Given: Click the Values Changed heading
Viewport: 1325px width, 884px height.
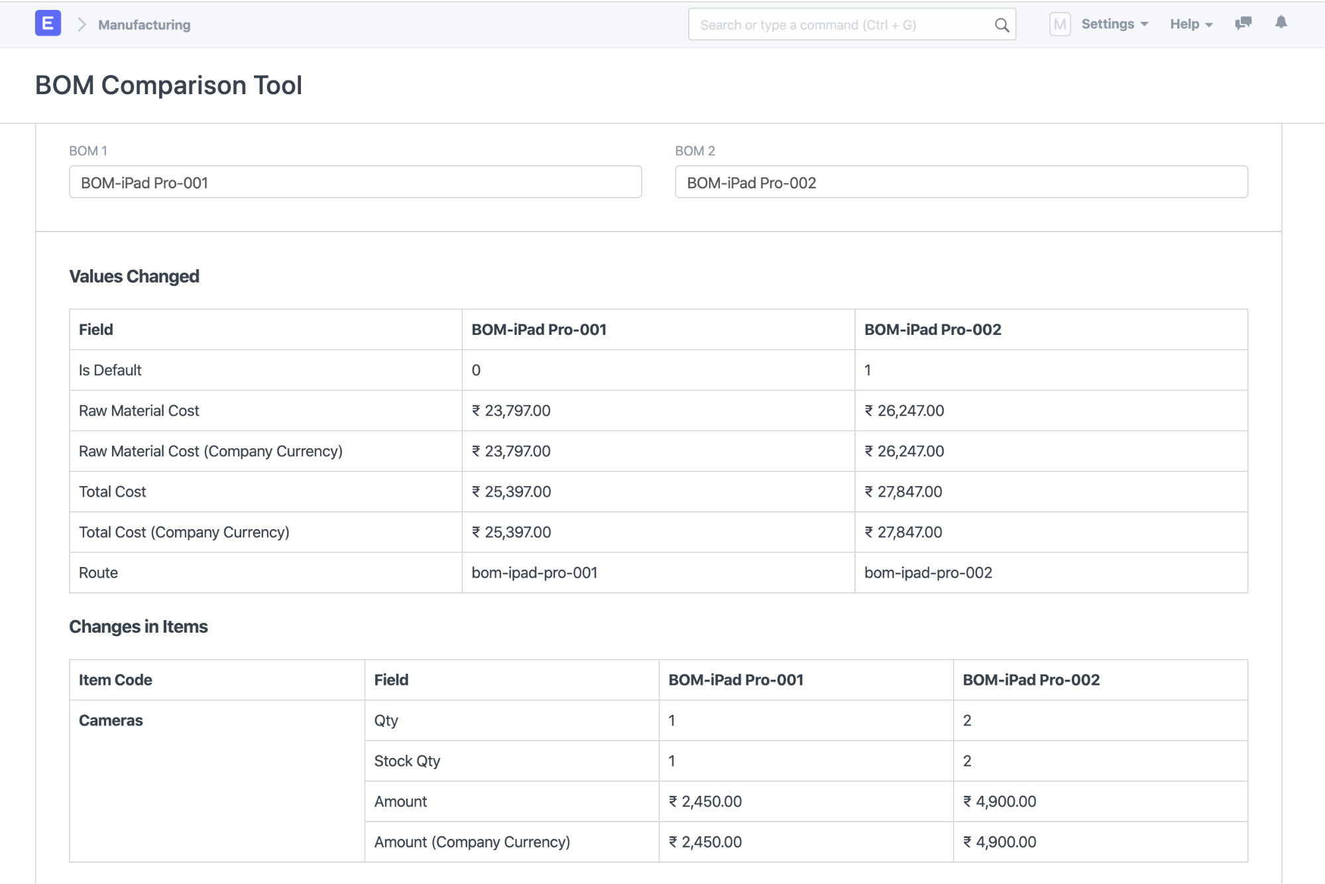Looking at the screenshot, I should coord(134,276).
